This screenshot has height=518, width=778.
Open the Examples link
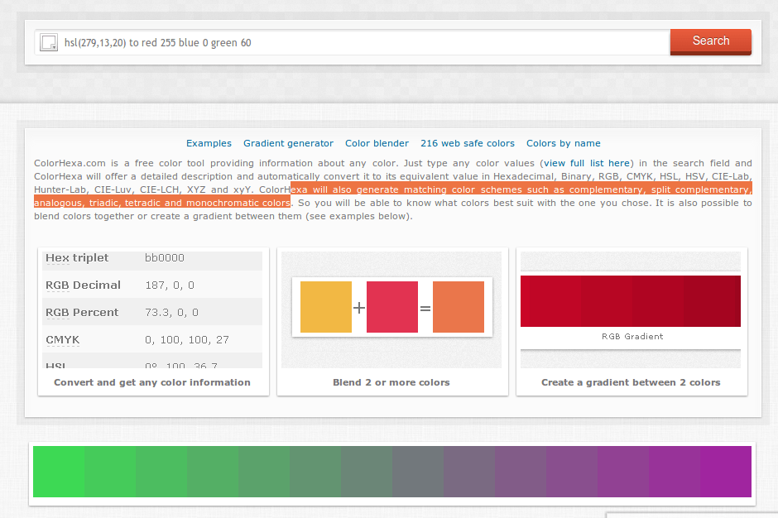pos(209,143)
